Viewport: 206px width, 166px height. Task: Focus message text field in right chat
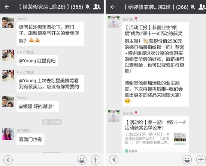tap(150, 160)
